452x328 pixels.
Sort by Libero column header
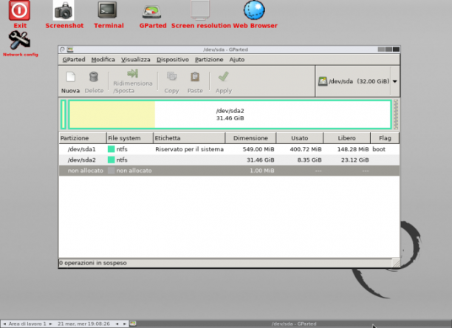(x=347, y=138)
